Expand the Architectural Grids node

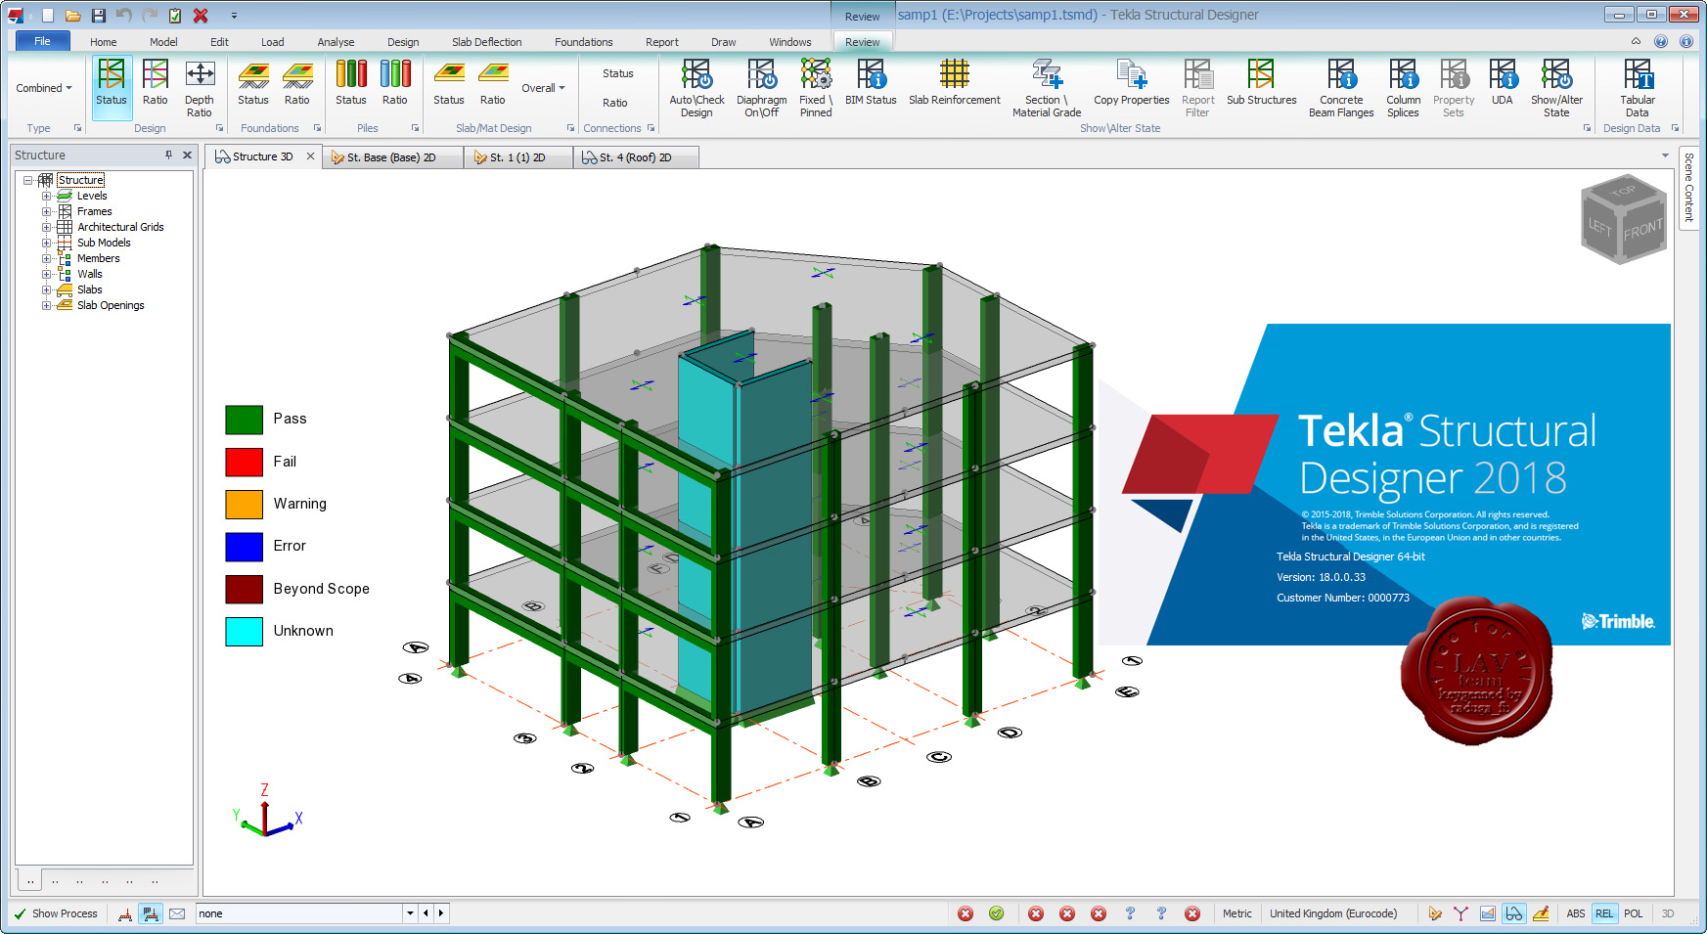click(x=46, y=227)
